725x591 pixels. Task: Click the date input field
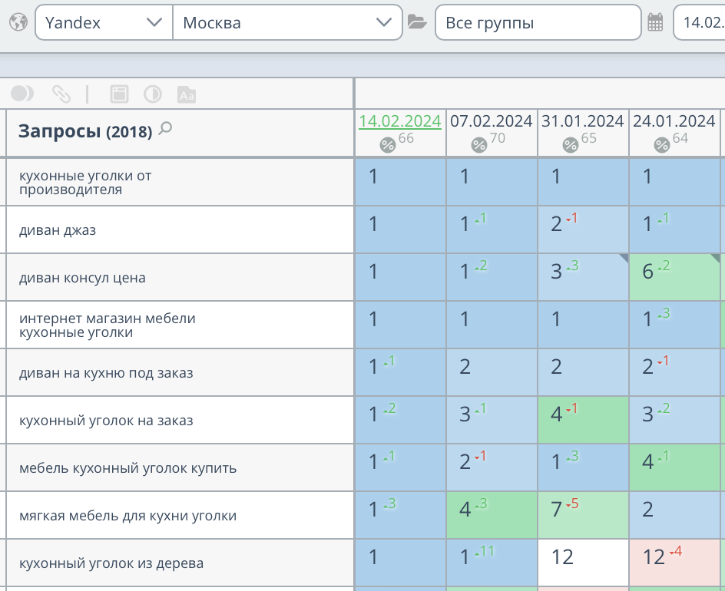pos(700,22)
